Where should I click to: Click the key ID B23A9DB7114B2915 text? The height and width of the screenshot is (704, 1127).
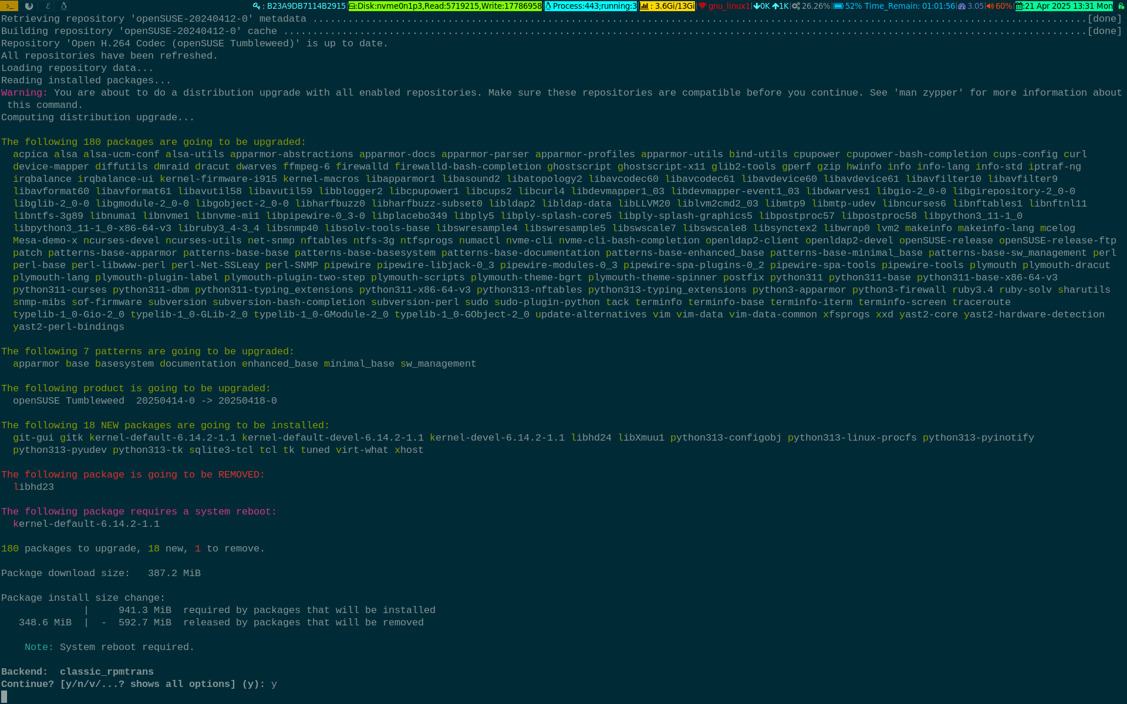pos(306,6)
